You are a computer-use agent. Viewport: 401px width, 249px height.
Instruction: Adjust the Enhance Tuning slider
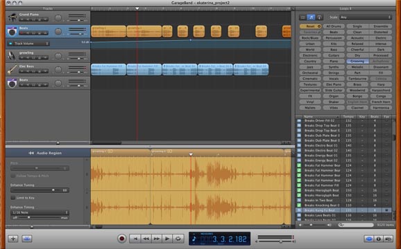point(53,190)
